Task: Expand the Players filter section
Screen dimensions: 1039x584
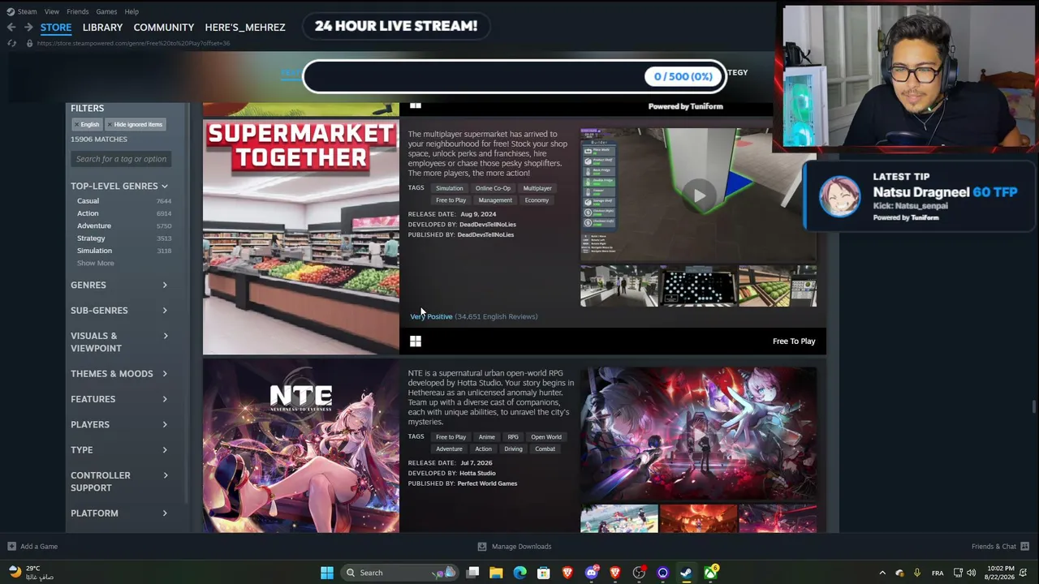Action: click(119, 424)
